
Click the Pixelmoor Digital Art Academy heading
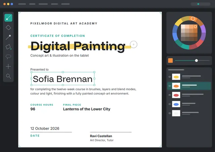(x=64, y=23)
